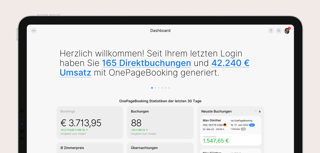Open the Ø Zimmerpreis statistics card
The image size is (320, 153).
tap(90, 148)
